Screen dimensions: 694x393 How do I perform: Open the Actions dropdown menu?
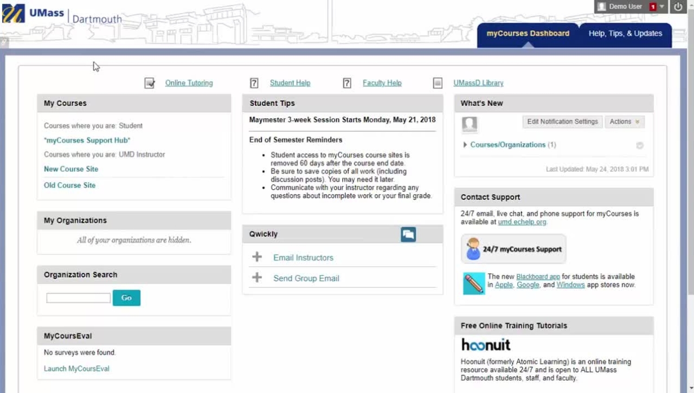point(624,122)
